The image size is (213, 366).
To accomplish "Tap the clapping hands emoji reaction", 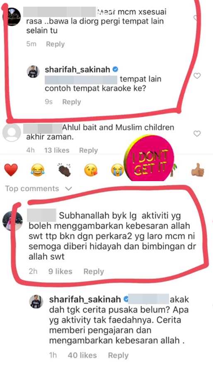I will point(64,170).
